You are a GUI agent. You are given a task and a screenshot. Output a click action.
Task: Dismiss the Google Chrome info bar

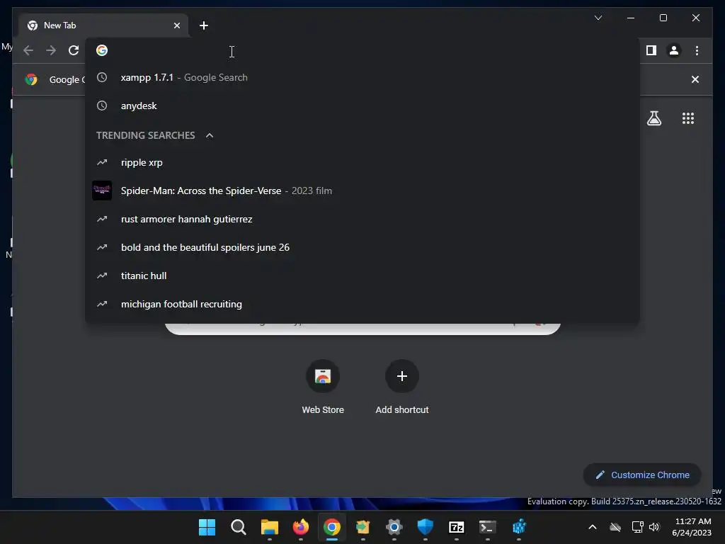click(695, 79)
